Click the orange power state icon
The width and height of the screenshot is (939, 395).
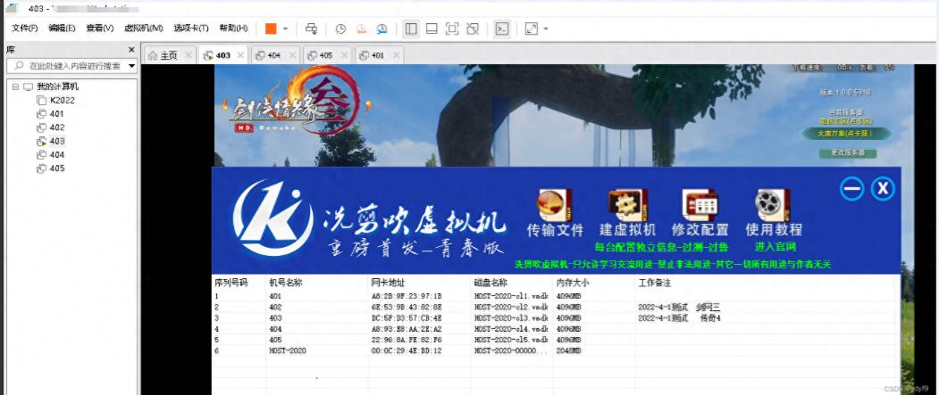pyautogui.click(x=271, y=29)
